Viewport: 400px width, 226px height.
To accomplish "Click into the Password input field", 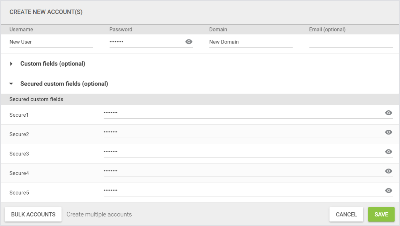I will coord(145,42).
